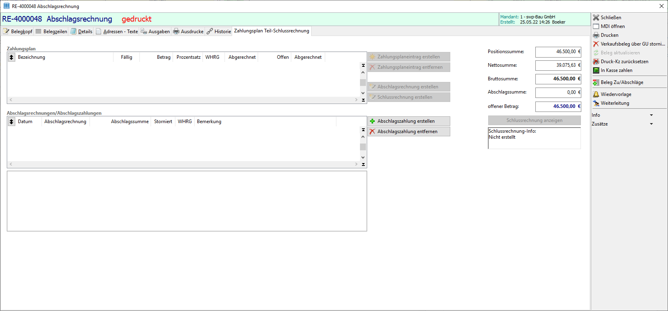Screen dimensions: 668x311
Task: Open the Historie tab
Action: tap(219, 31)
